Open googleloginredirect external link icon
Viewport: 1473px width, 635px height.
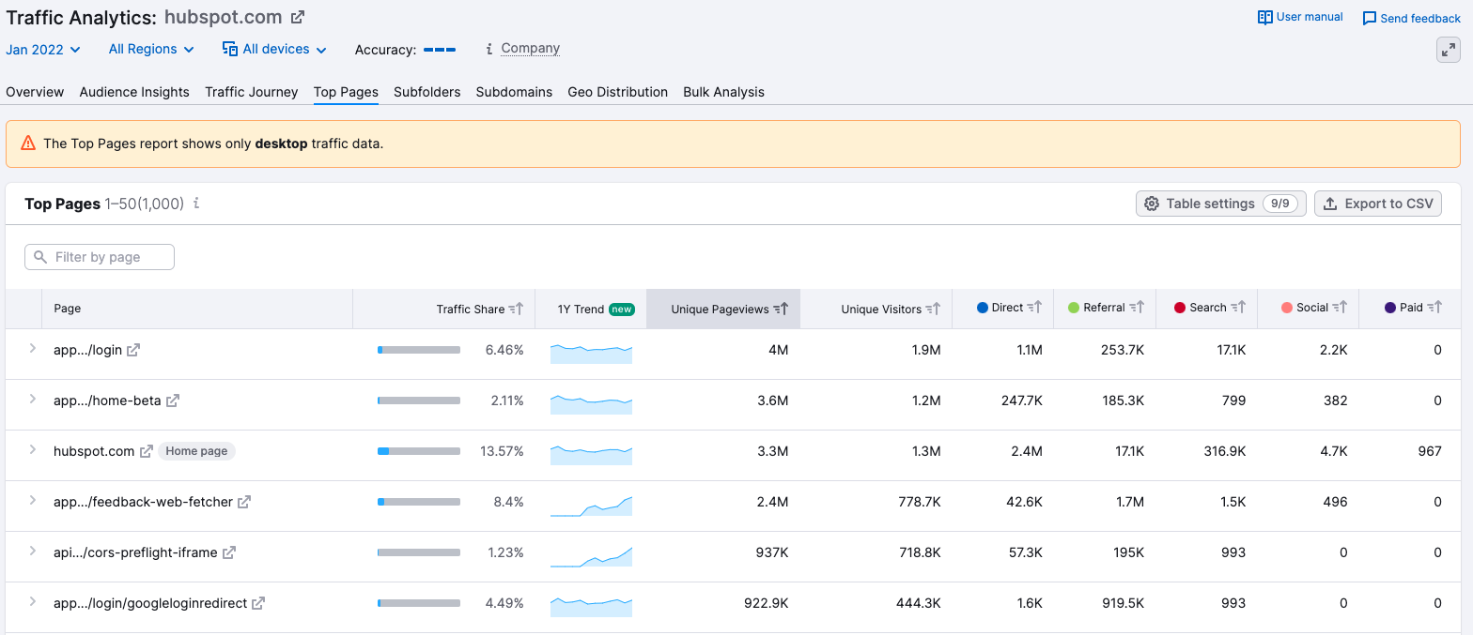click(x=258, y=603)
